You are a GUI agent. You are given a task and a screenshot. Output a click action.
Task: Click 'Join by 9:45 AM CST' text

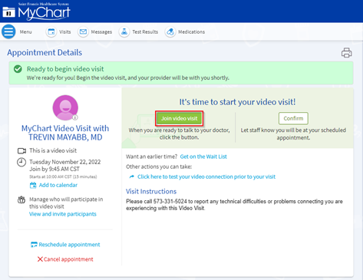click(x=54, y=169)
